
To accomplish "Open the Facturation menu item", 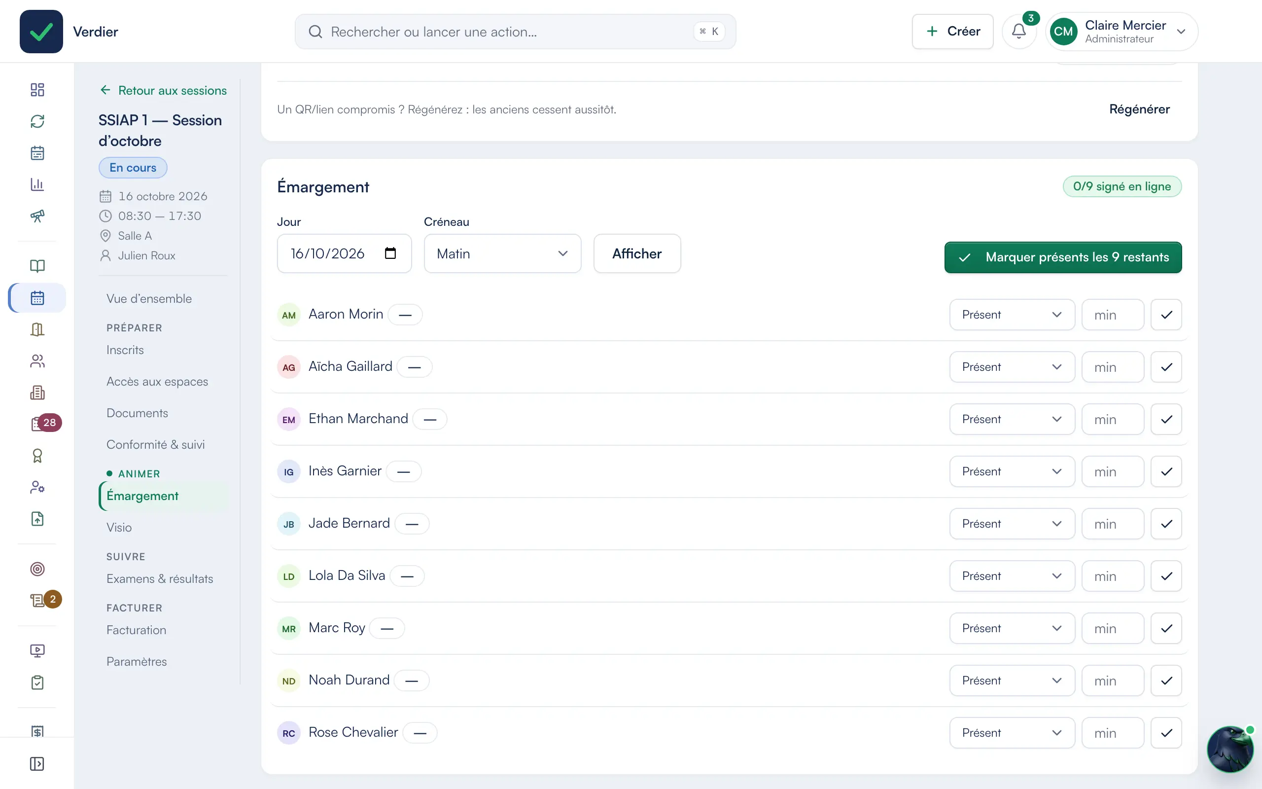I will pos(136,630).
